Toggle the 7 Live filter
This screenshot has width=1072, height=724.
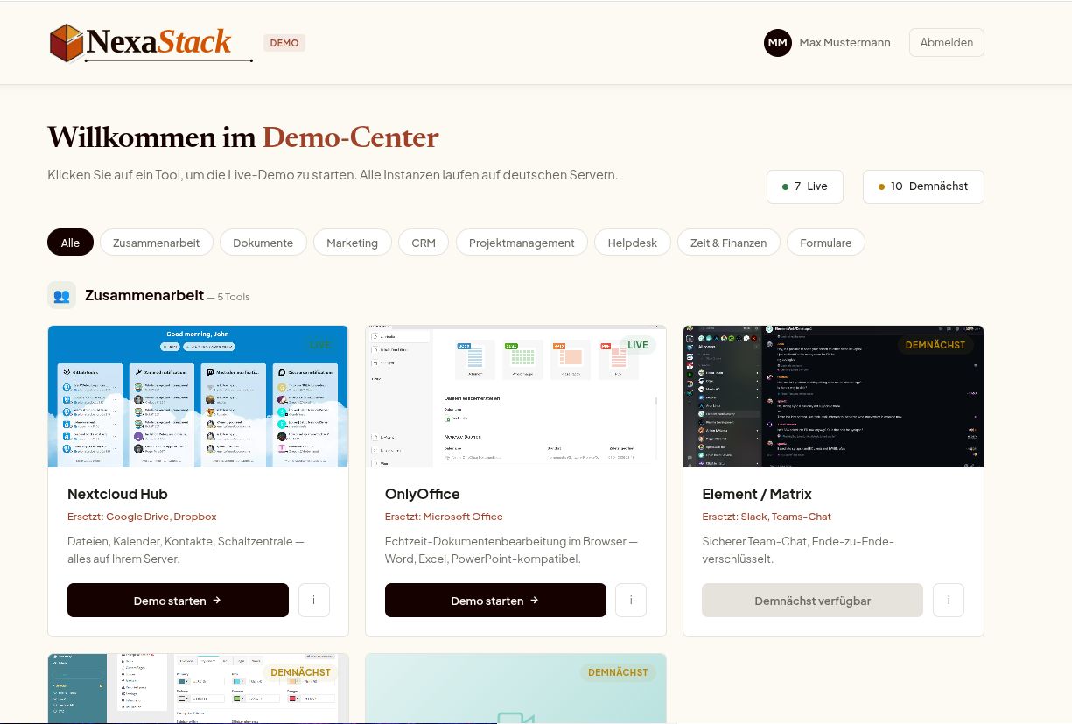click(804, 186)
